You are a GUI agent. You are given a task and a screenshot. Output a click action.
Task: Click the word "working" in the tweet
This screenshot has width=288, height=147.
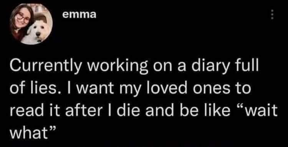118,67
